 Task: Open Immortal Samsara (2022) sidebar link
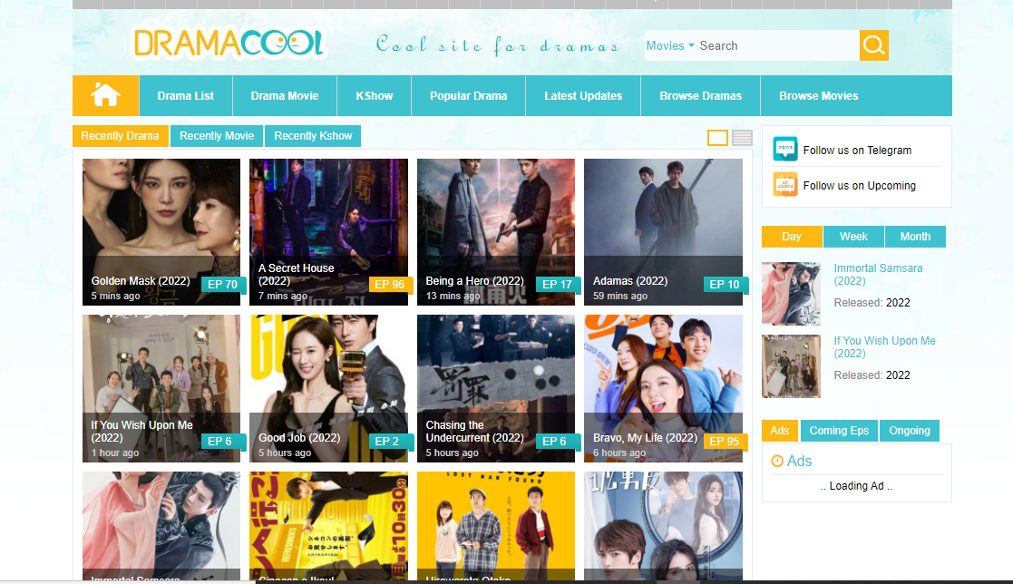878,275
